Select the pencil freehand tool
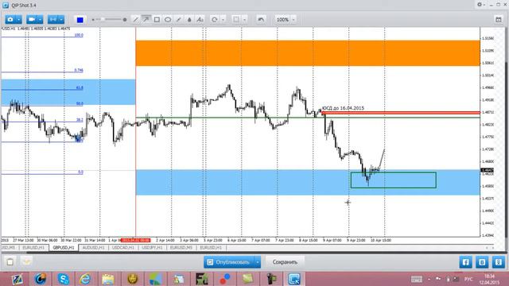 (178, 20)
